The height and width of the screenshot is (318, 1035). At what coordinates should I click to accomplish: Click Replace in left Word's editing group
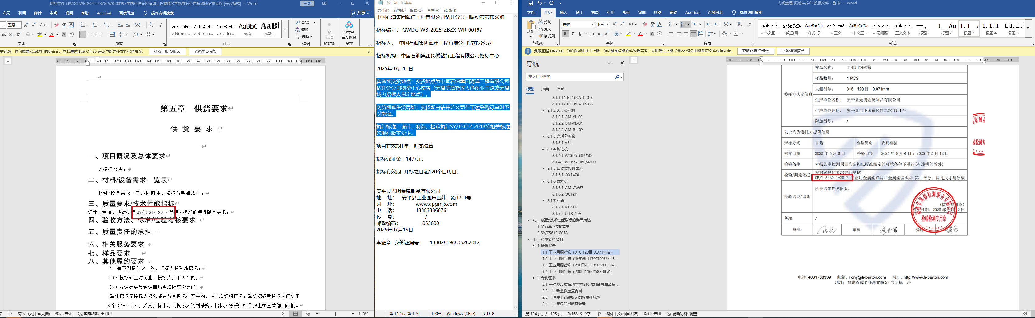click(x=302, y=30)
